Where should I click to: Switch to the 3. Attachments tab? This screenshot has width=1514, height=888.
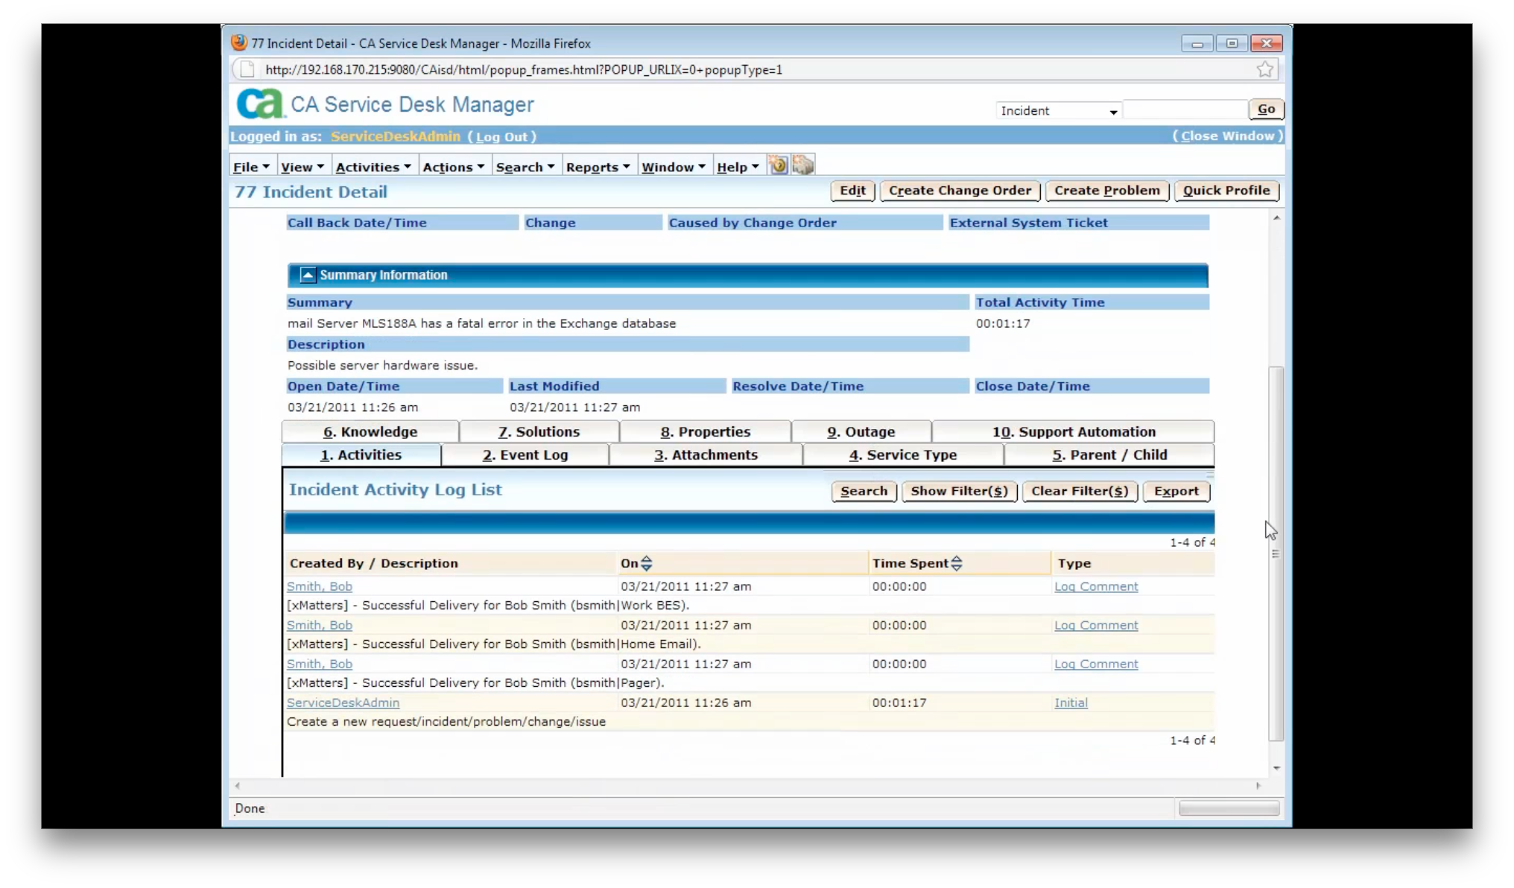706,455
